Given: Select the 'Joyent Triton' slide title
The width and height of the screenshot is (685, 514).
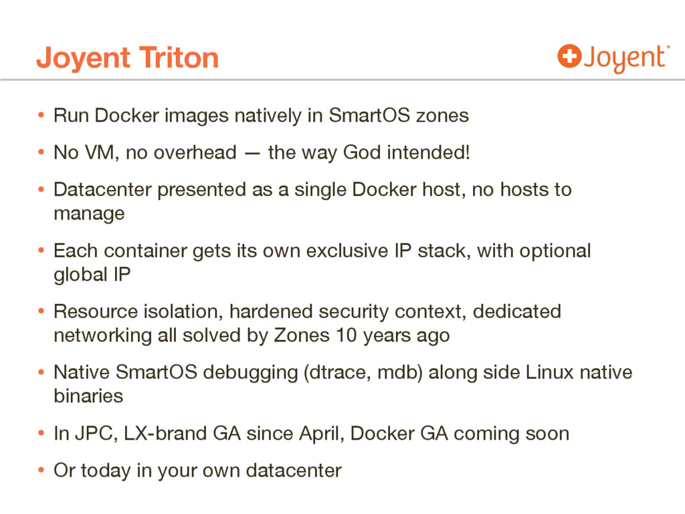Looking at the screenshot, I should click(127, 58).
